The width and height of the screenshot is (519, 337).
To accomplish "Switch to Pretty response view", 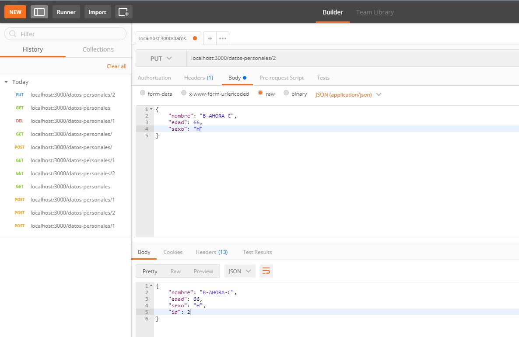I will (150, 271).
